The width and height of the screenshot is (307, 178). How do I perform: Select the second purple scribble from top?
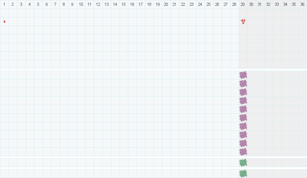[x=243, y=83]
